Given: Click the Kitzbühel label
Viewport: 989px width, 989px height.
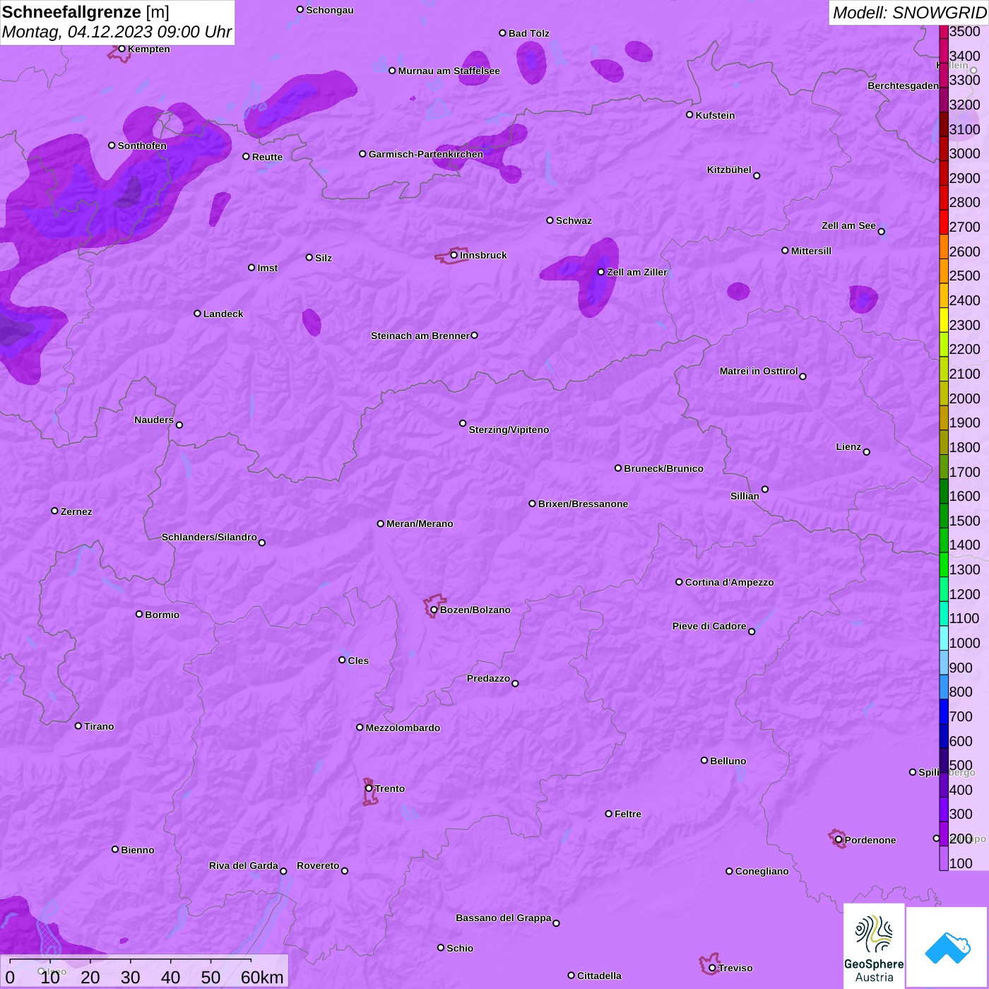Looking at the screenshot, I should (x=729, y=170).
